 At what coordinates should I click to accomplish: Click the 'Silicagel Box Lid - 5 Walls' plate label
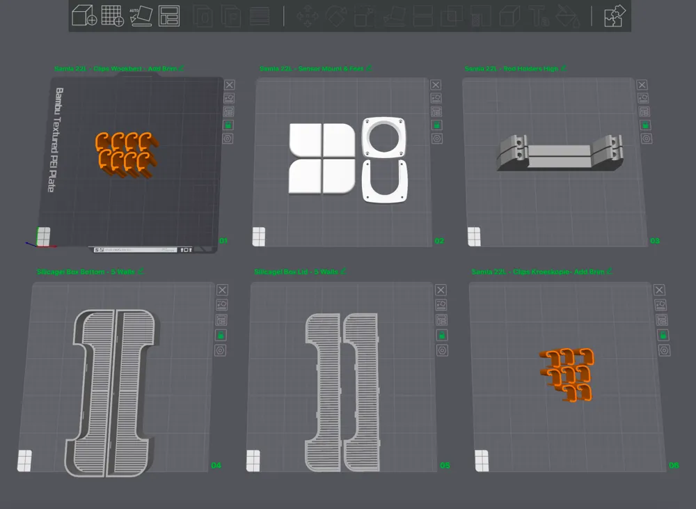(296, 272)
